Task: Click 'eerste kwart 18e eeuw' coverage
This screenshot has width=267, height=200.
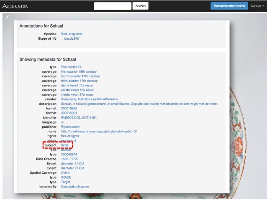Action: [x=77, y=90]
